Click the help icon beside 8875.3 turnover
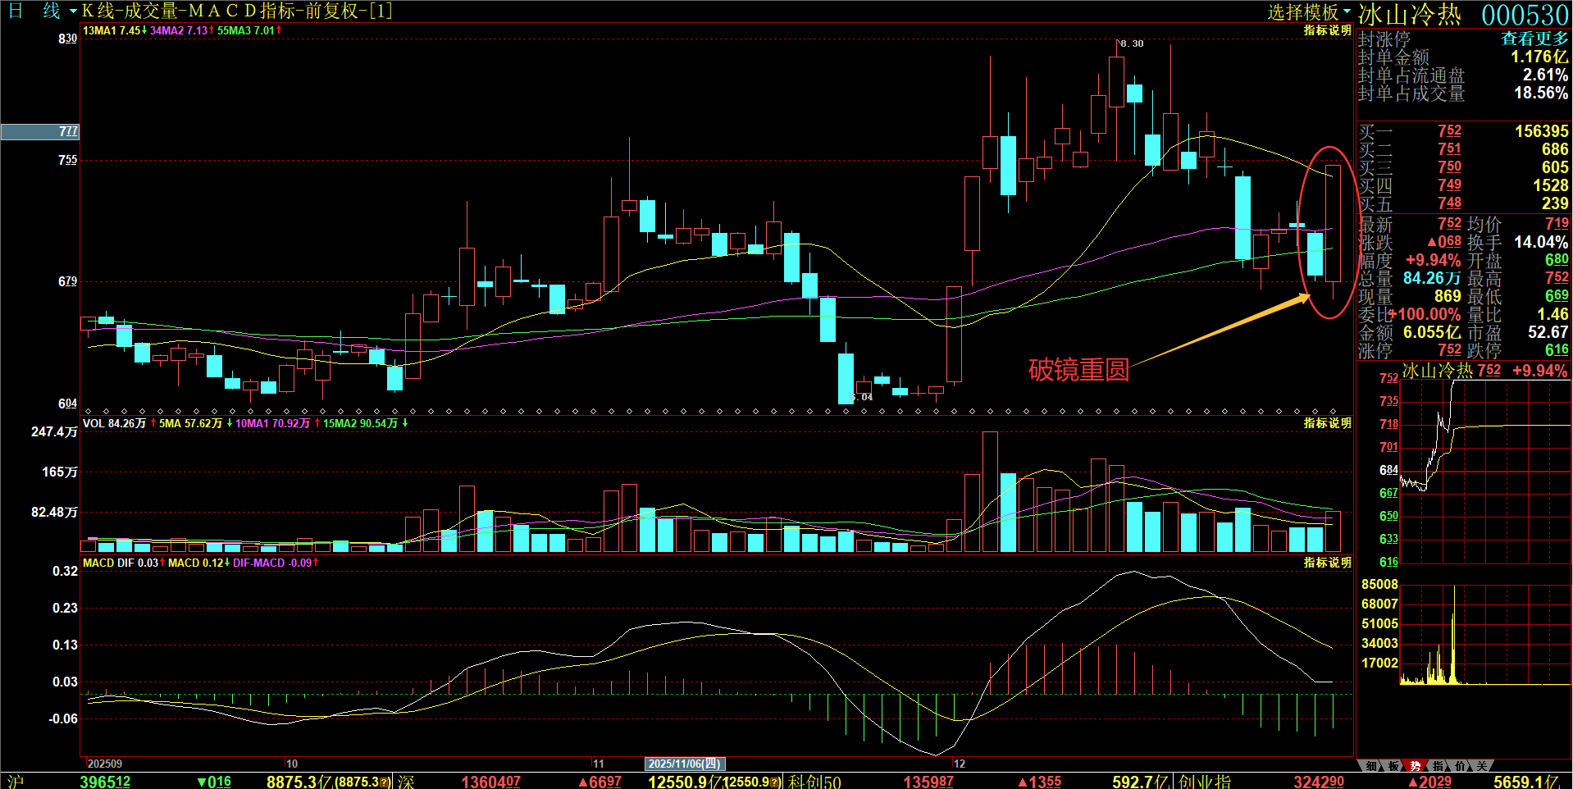This screenshot has width=1573, height=789. coord(385,782)
